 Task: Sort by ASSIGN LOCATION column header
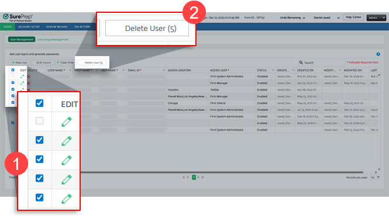(x=179, y=70)
